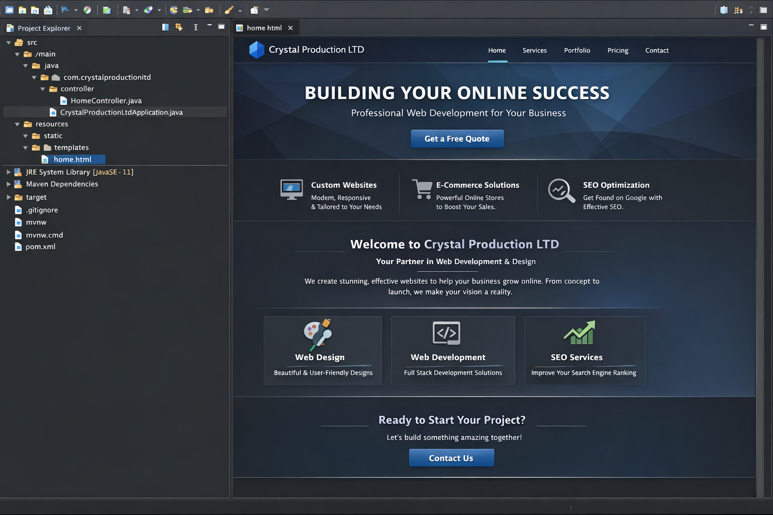
Task: Collapse all via blue Project Explorer icon
Action: click(x=165, y=27)
